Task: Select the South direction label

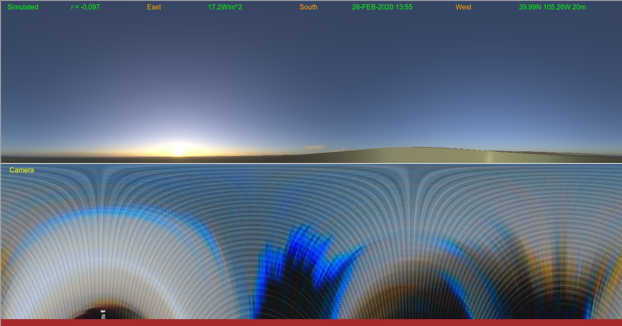Action: point(309,7)
